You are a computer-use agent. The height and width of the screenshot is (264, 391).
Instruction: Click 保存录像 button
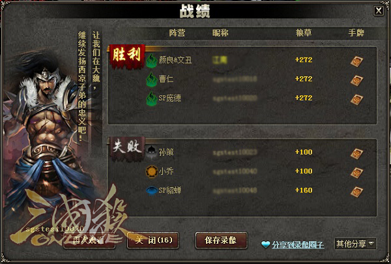tap(221, 241)
